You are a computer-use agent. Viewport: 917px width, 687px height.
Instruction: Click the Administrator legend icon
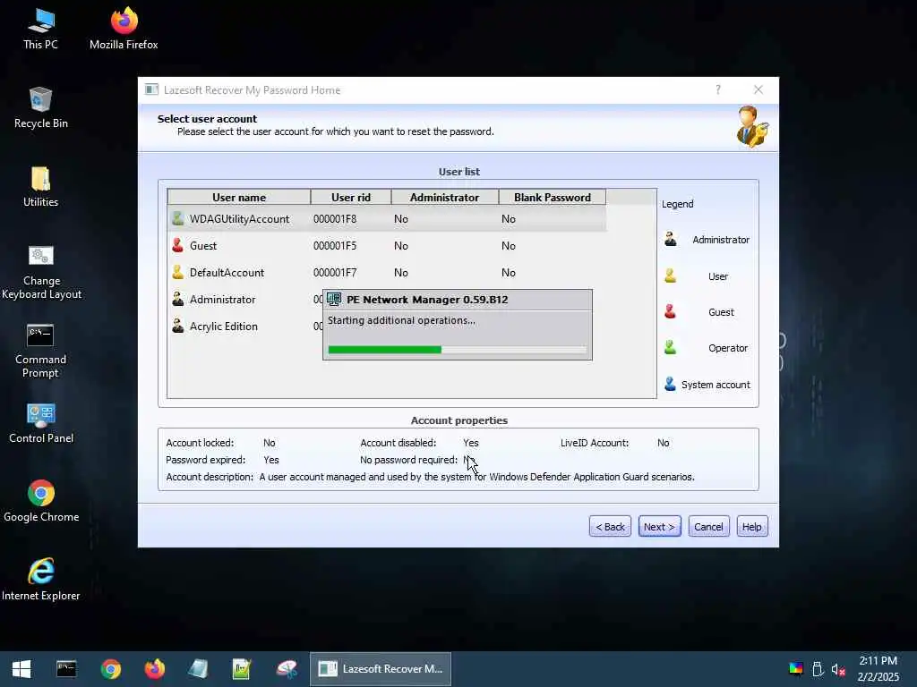click(x=671, y=240)
